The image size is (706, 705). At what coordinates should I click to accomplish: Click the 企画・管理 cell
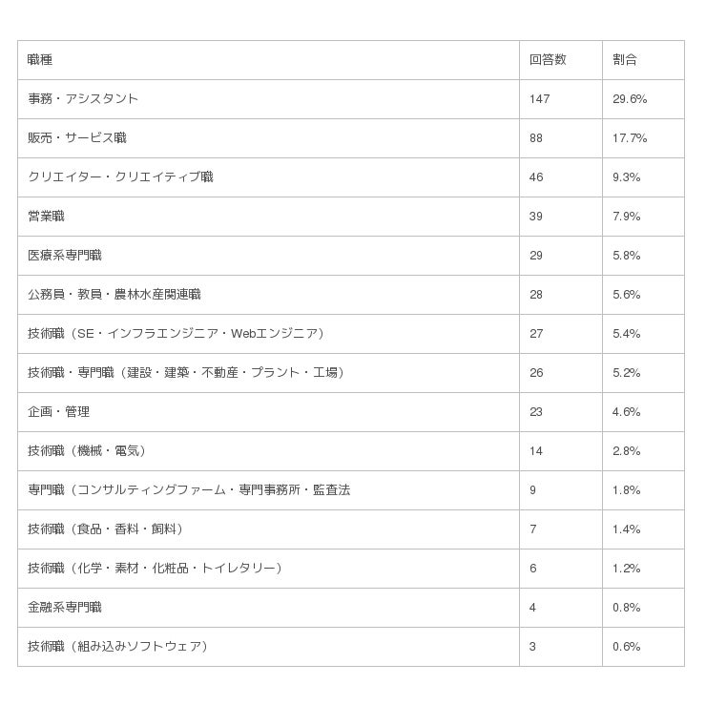tap(58, 412)
